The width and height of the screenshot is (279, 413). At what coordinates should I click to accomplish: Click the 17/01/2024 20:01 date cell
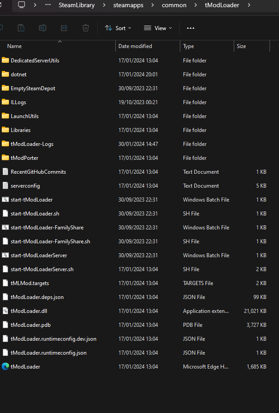[x=138, y=74]
